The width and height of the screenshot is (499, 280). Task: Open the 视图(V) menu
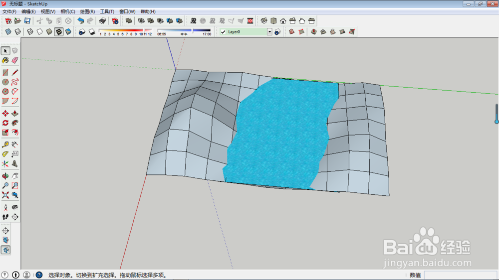48,11
